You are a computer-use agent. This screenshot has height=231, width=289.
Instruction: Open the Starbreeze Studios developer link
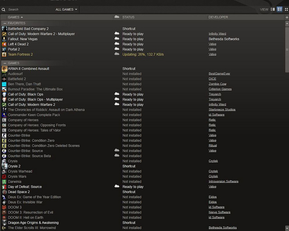click(222, 110)
